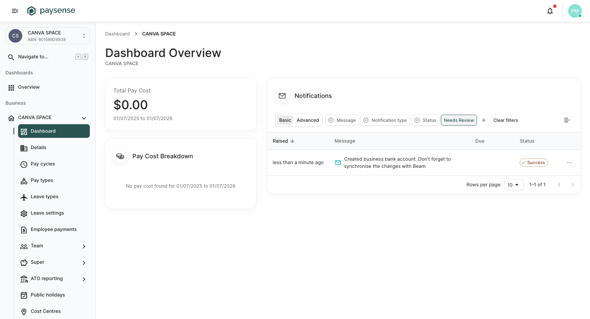Open the Leave settings menu item

click(x=54, y=213)
